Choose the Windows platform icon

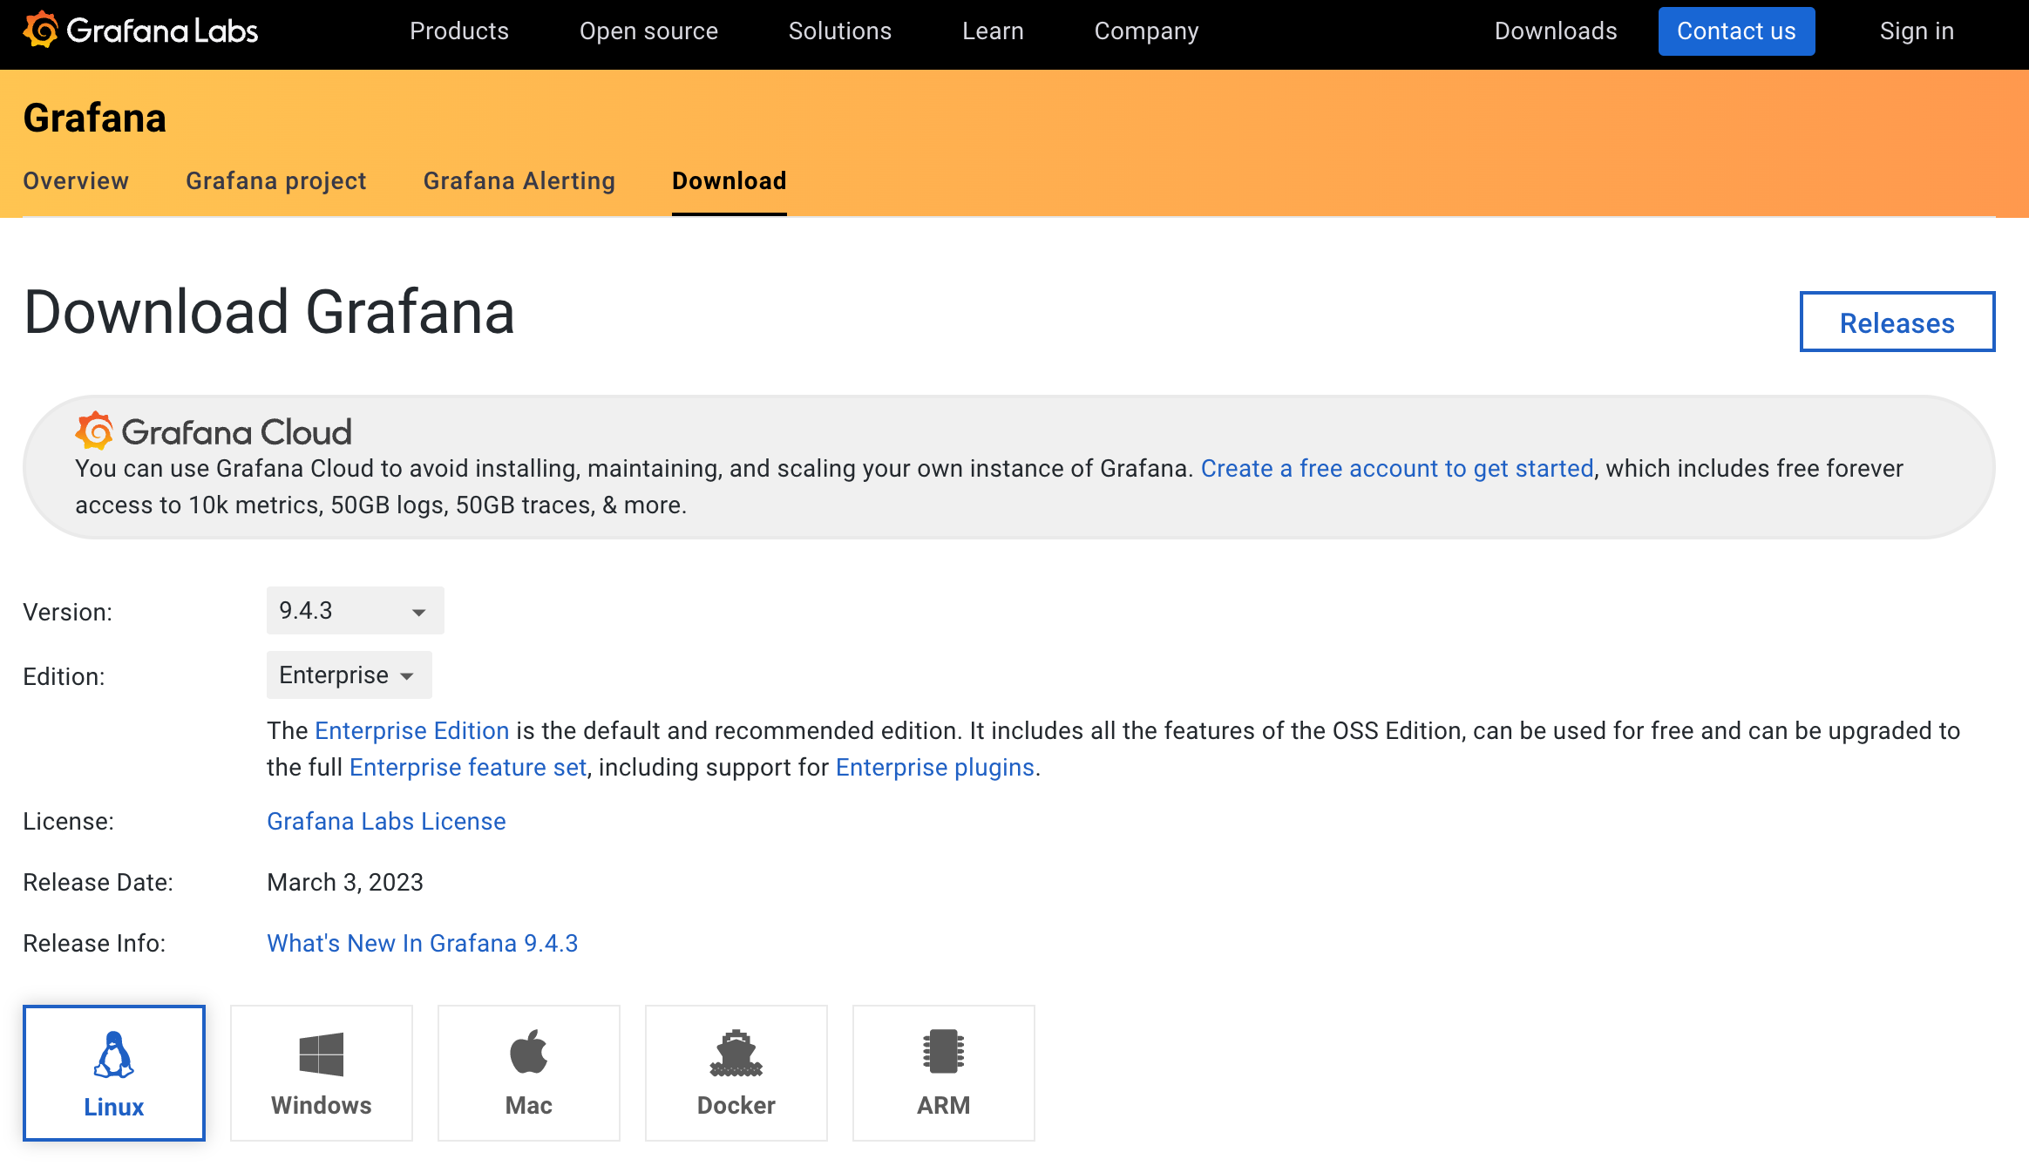[321, 1054]
